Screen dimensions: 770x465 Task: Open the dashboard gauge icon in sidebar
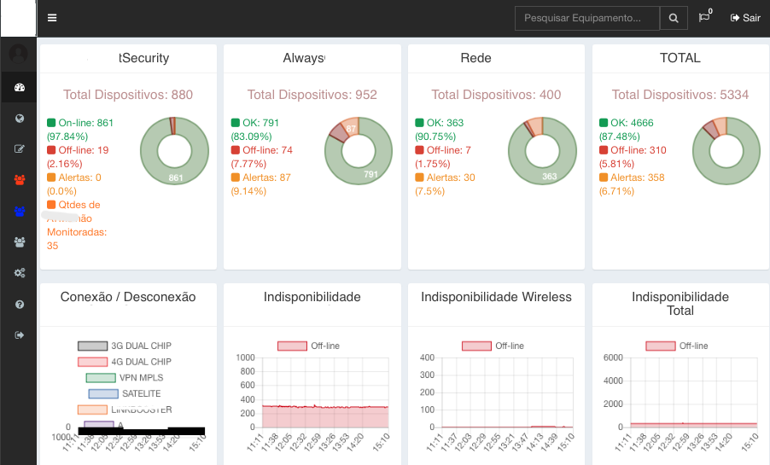pos(19,87)
